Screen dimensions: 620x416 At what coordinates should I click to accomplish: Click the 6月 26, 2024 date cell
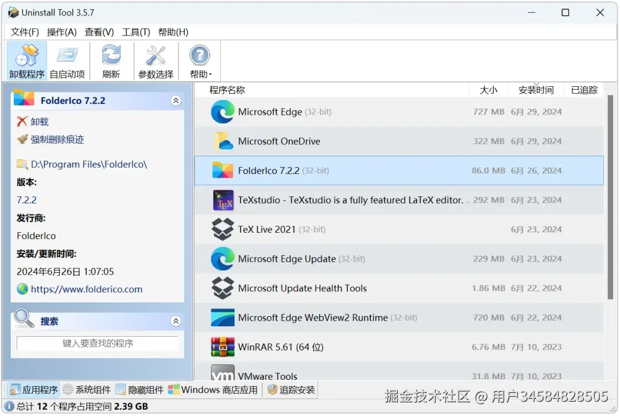click(536, 171)
